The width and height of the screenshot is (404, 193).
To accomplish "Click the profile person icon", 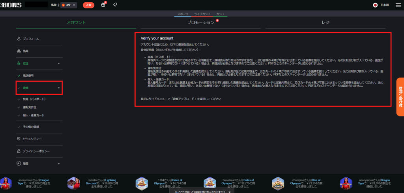I will click(19, 39).
